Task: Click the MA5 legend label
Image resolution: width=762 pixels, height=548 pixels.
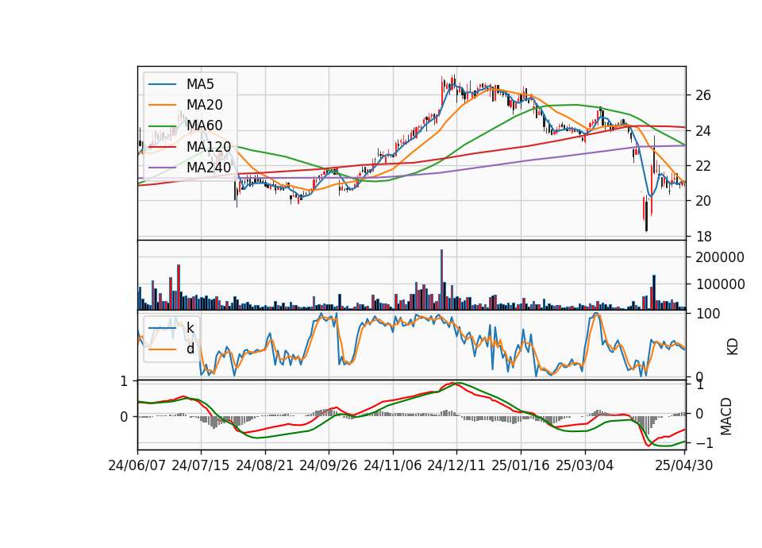Action: pos(200,84)
